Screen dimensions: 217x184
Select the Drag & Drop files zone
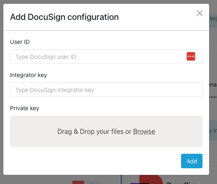(106, 131)
